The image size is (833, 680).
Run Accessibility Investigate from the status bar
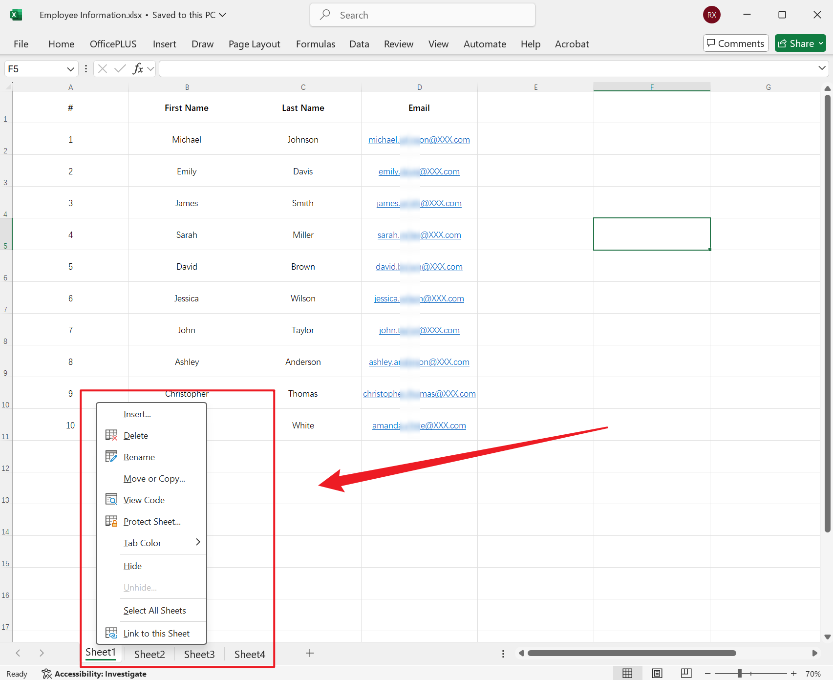click(94, 673)
